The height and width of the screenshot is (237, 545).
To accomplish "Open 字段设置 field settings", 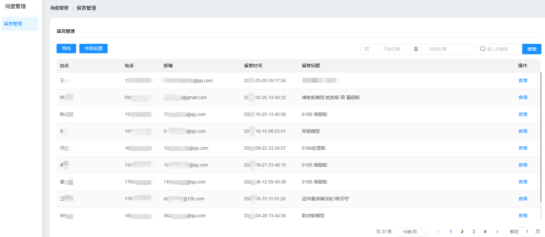I will click(x=93, y=48).
